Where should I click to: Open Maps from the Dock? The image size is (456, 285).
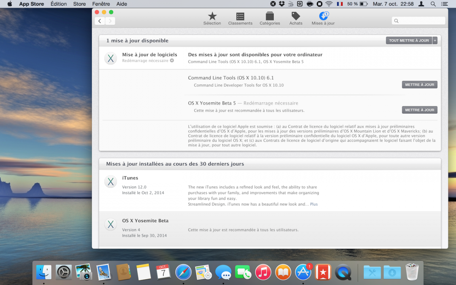tap(203, 272)
